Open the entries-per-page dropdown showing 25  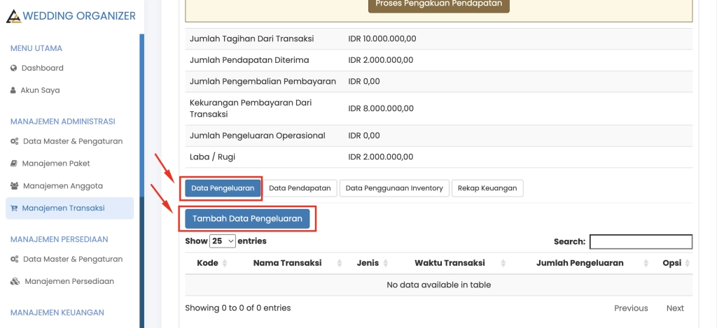pyautogui.click(x=223, y=241)
